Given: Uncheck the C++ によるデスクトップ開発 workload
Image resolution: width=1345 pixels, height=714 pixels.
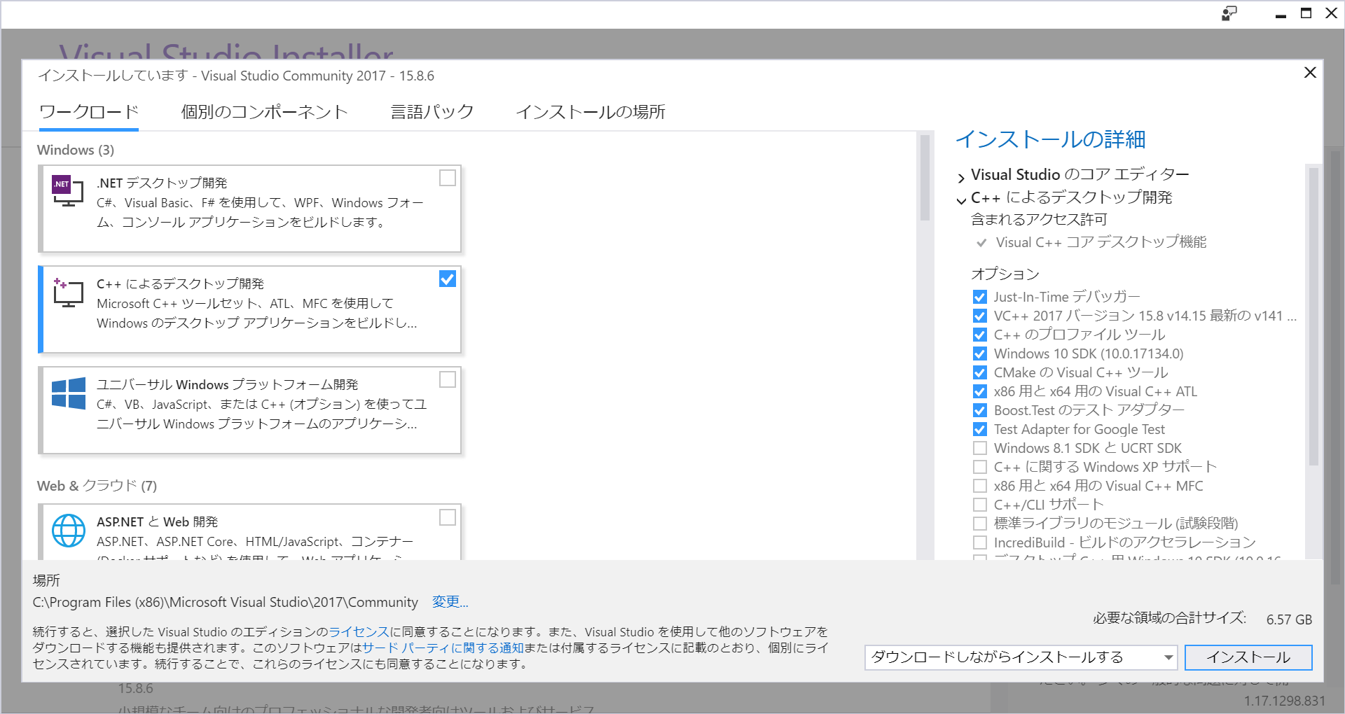Looking at the screenshot, I should [447, 279].
